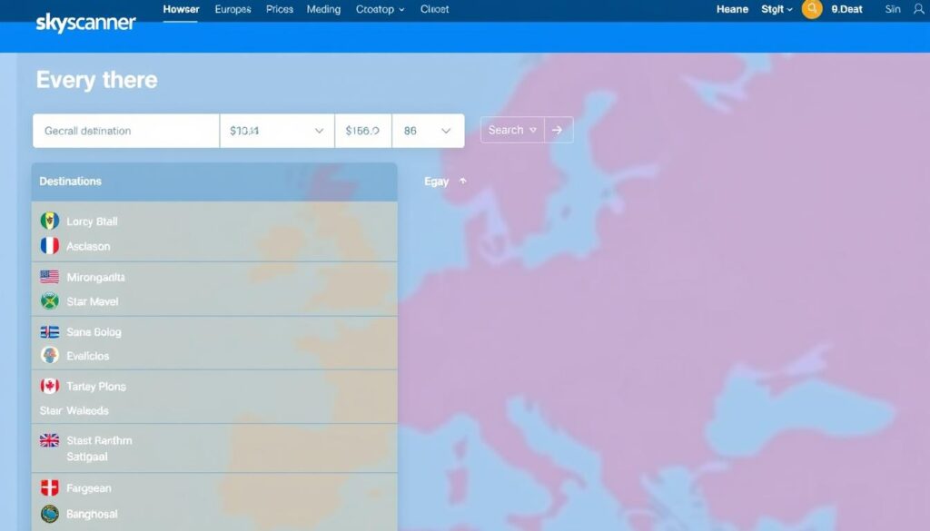Click the Mexico flag next to Lorcy Btall
This screenshot has height=531, width=930.
[x=51, y=221]
